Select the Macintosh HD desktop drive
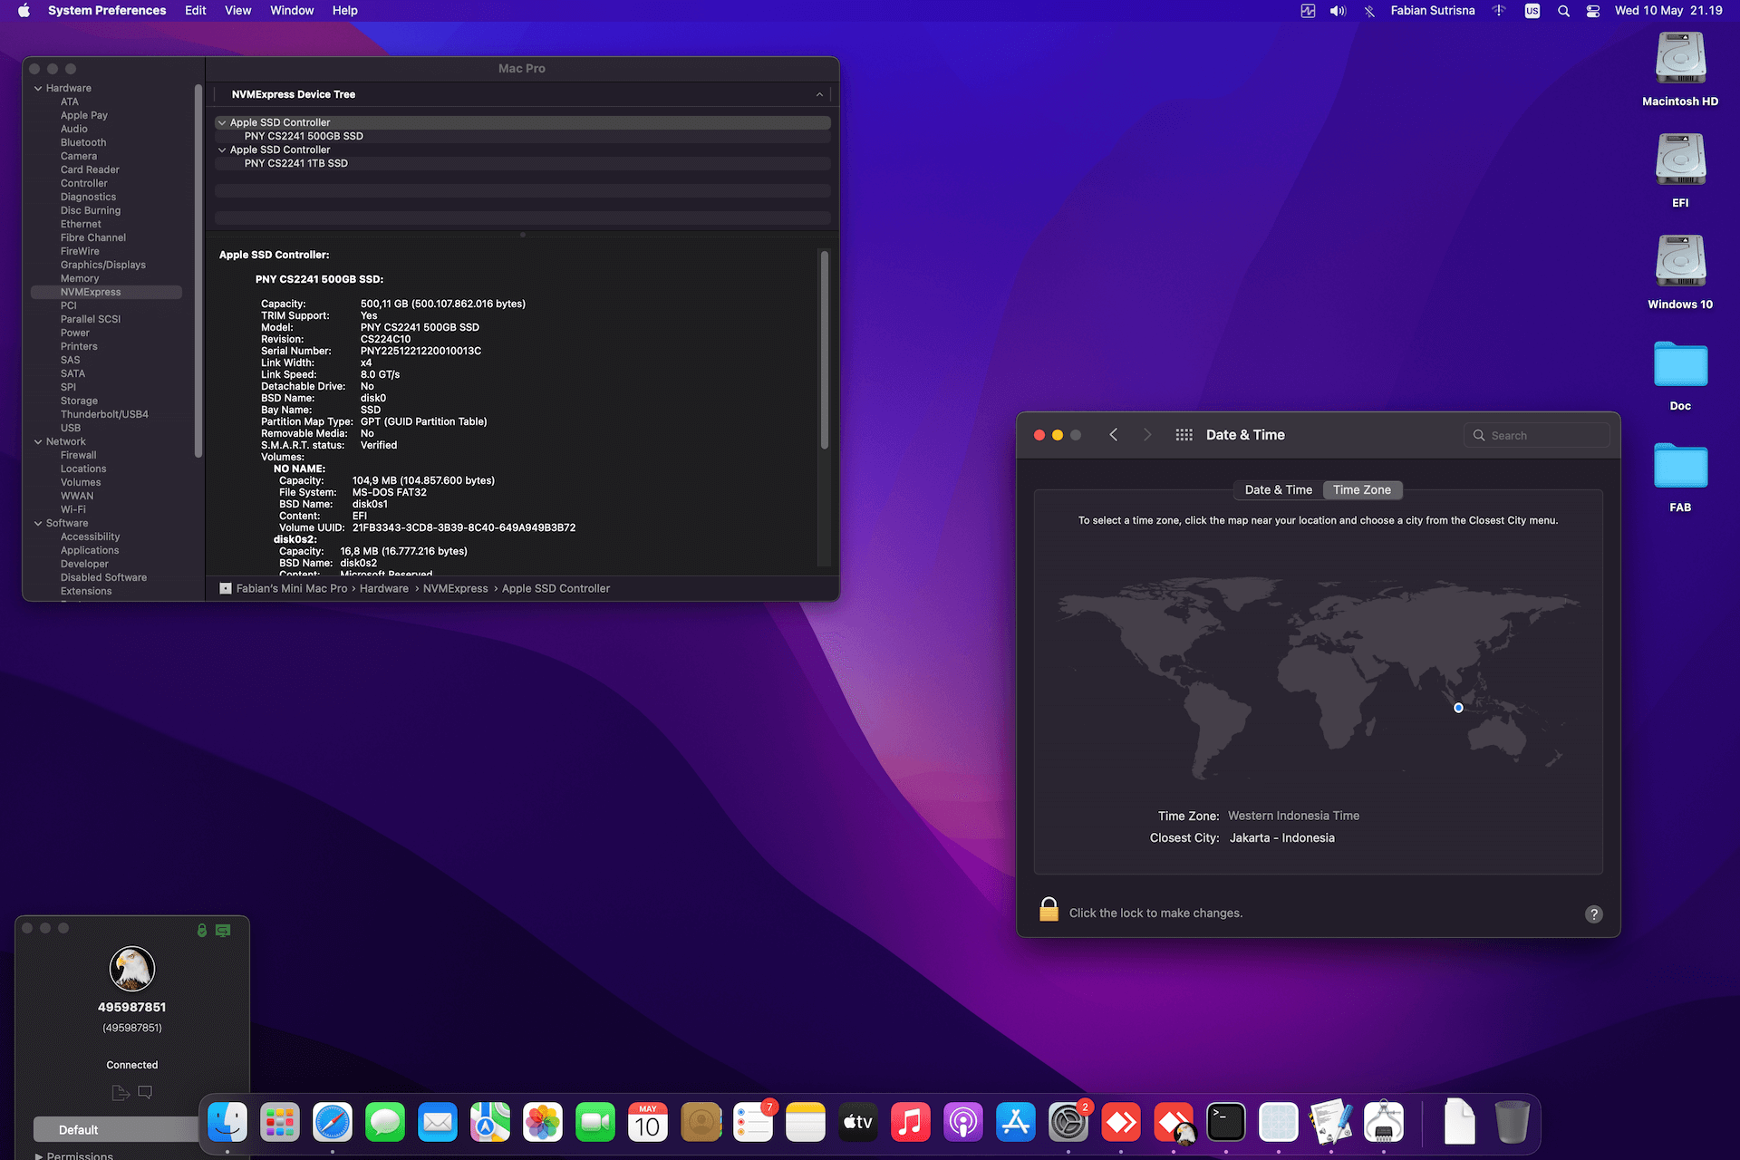Viewport: 1740px width, 1160px height. coord(1680,69)
